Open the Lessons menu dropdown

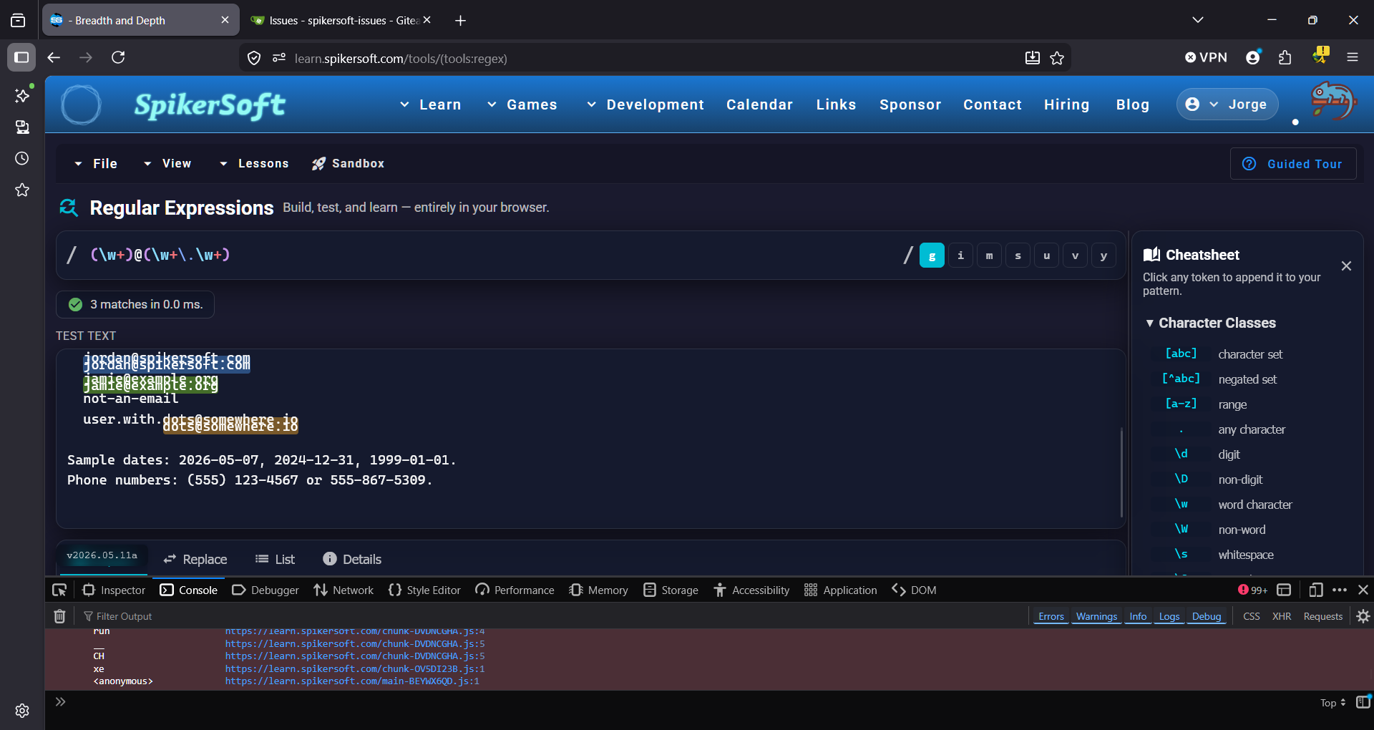[x=254, y=164]
